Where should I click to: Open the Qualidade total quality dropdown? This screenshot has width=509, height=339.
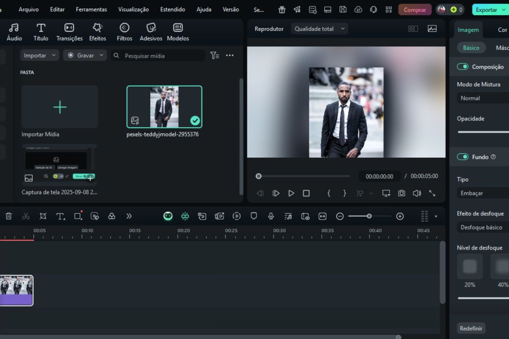click(319, 29)
